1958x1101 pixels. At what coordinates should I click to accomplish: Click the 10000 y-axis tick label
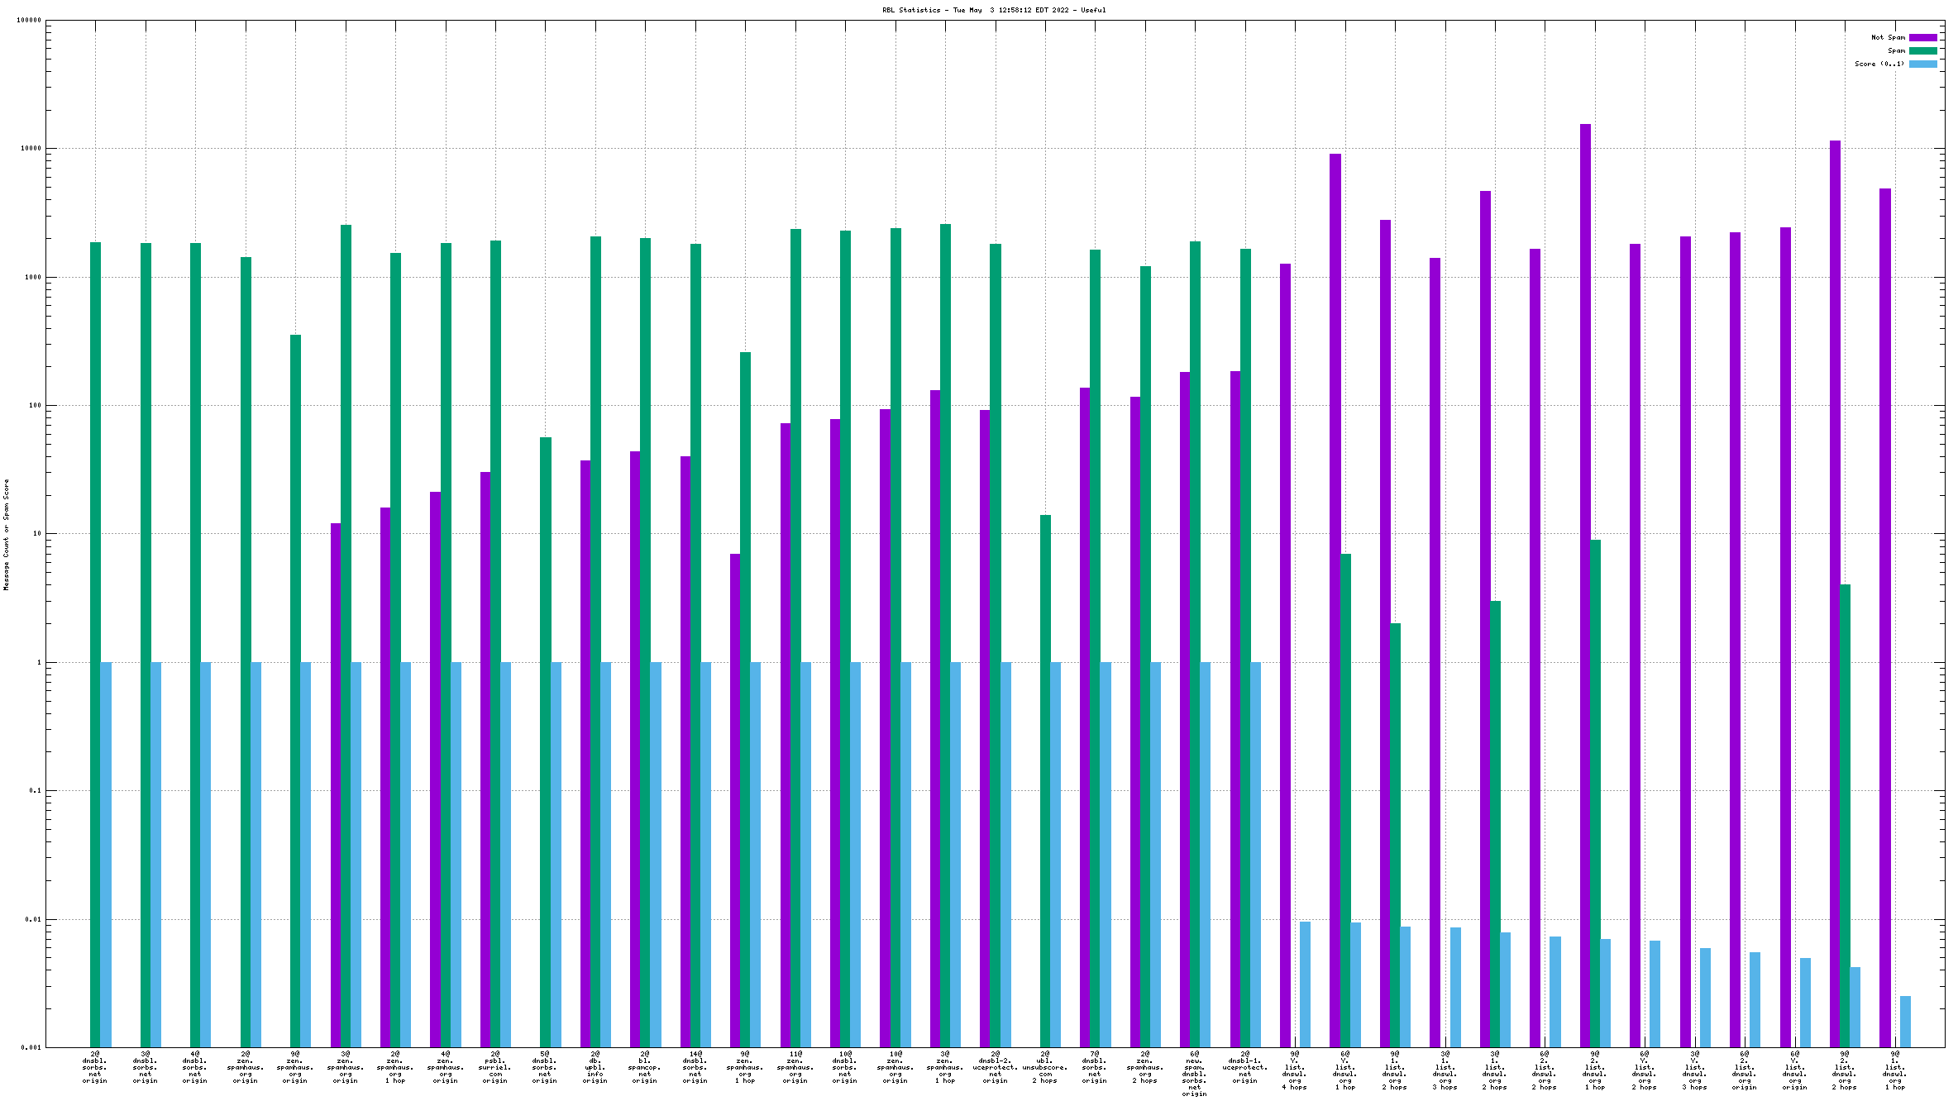[x=31, y=149]
